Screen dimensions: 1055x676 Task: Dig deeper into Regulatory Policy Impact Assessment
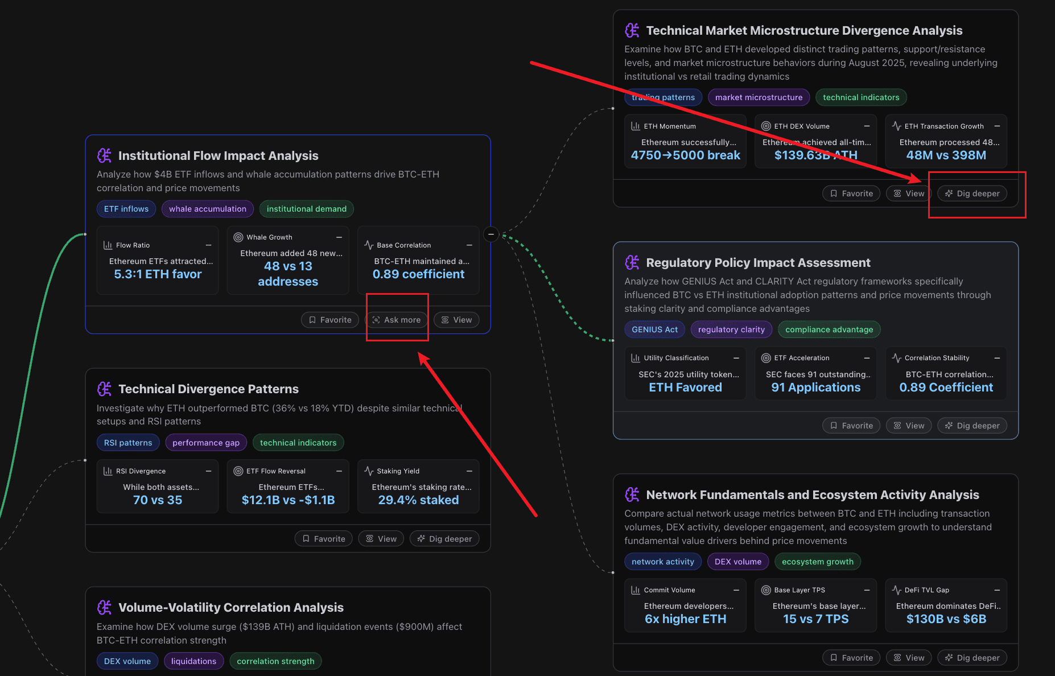pyautogui.click(x=972, y=426)
